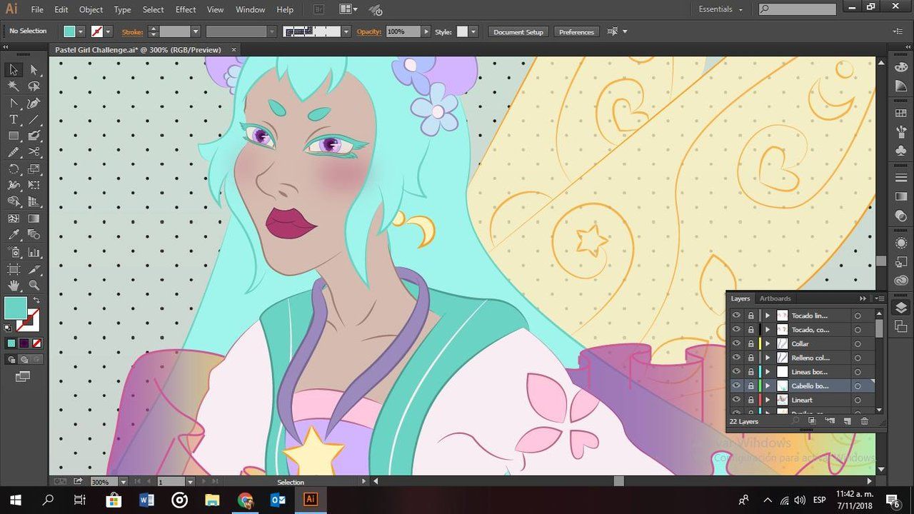This screenshot has height=514, width=914.
Task: Activate the Direct Selection tool
Action: 34,70
